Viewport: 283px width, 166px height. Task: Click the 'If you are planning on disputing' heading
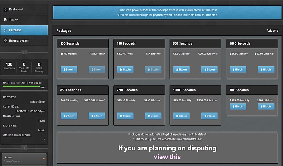pos(167,148)
